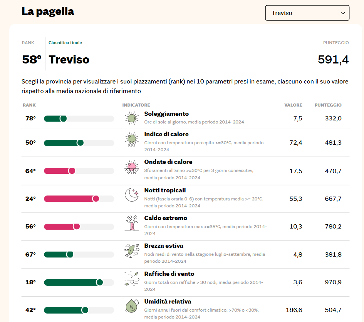Click the Raffiche di vento green bar knob
The width and height of the screenshot is (364, 322).
click(100, 282)
